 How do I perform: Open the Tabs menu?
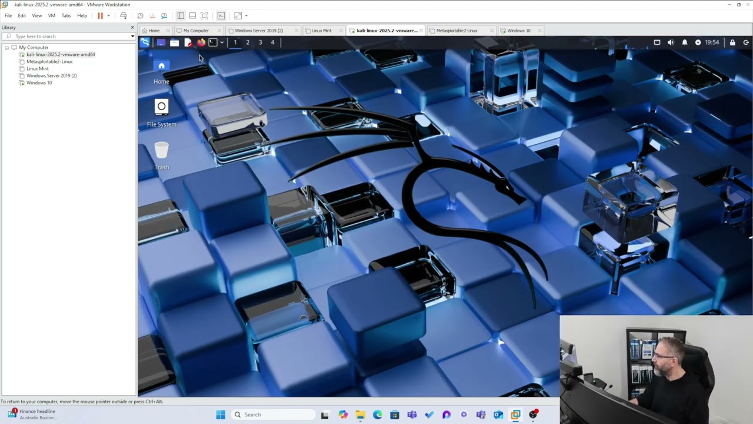tap(66, 15)
